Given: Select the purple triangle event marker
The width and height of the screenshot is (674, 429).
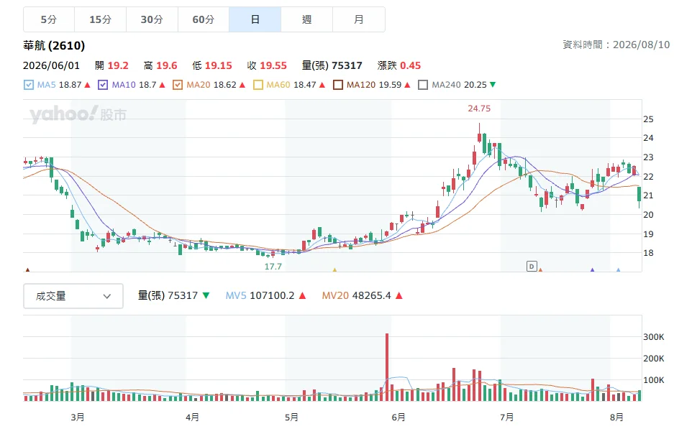Looking at the screenshot, I should tap(592, 269).
